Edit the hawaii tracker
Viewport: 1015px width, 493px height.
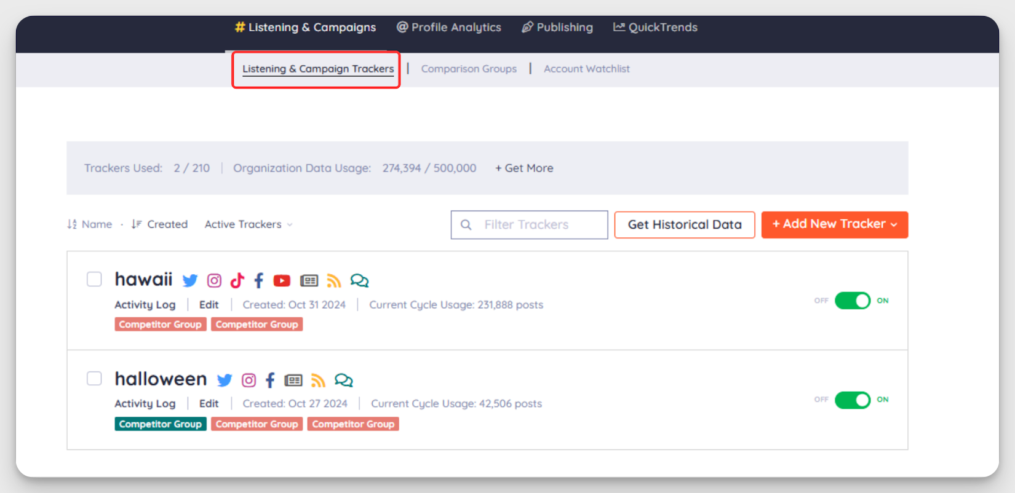(x=209, y=305)
